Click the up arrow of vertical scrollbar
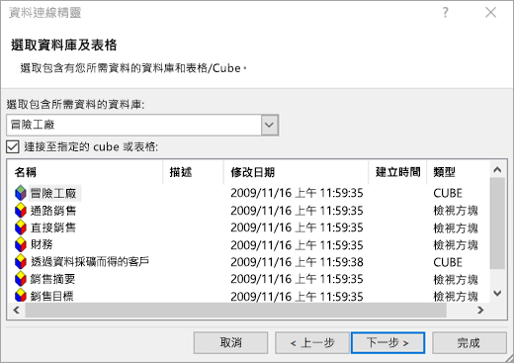 (x=497, y=170)
